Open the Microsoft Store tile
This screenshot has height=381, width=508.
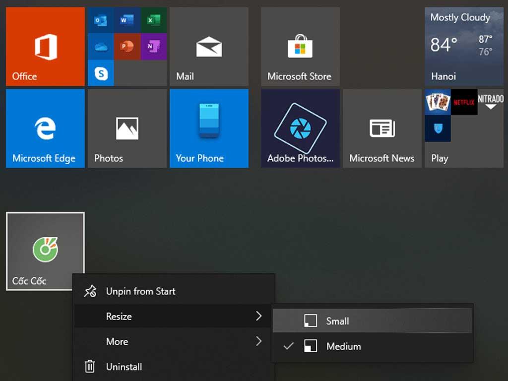[x=300, y=46]
